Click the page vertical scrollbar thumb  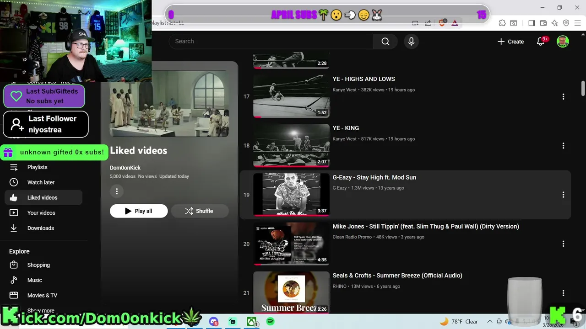point(583,88)
